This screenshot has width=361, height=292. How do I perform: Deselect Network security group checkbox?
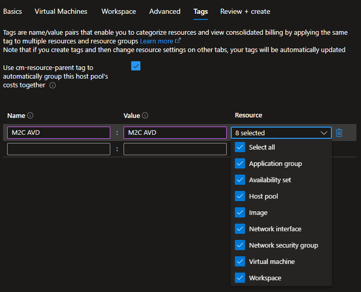coord(240,246)
